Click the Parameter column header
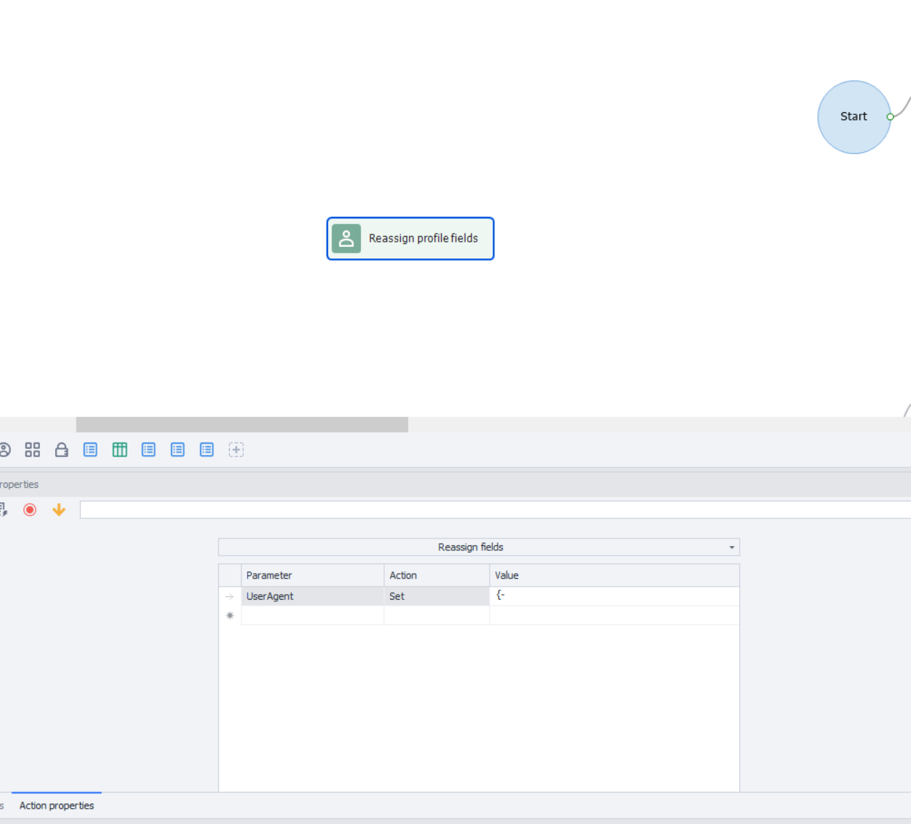Viewport: 911px width, 824px height. pyautogui.click(x=313, y=575)
